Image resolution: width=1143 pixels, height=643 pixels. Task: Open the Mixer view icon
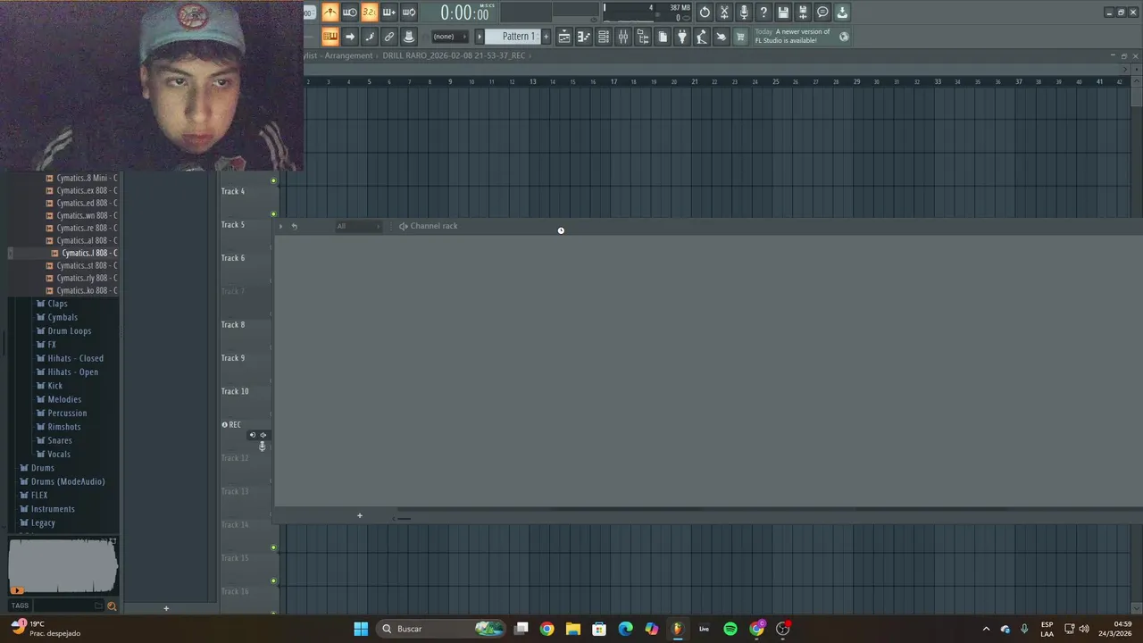[623, 37]
